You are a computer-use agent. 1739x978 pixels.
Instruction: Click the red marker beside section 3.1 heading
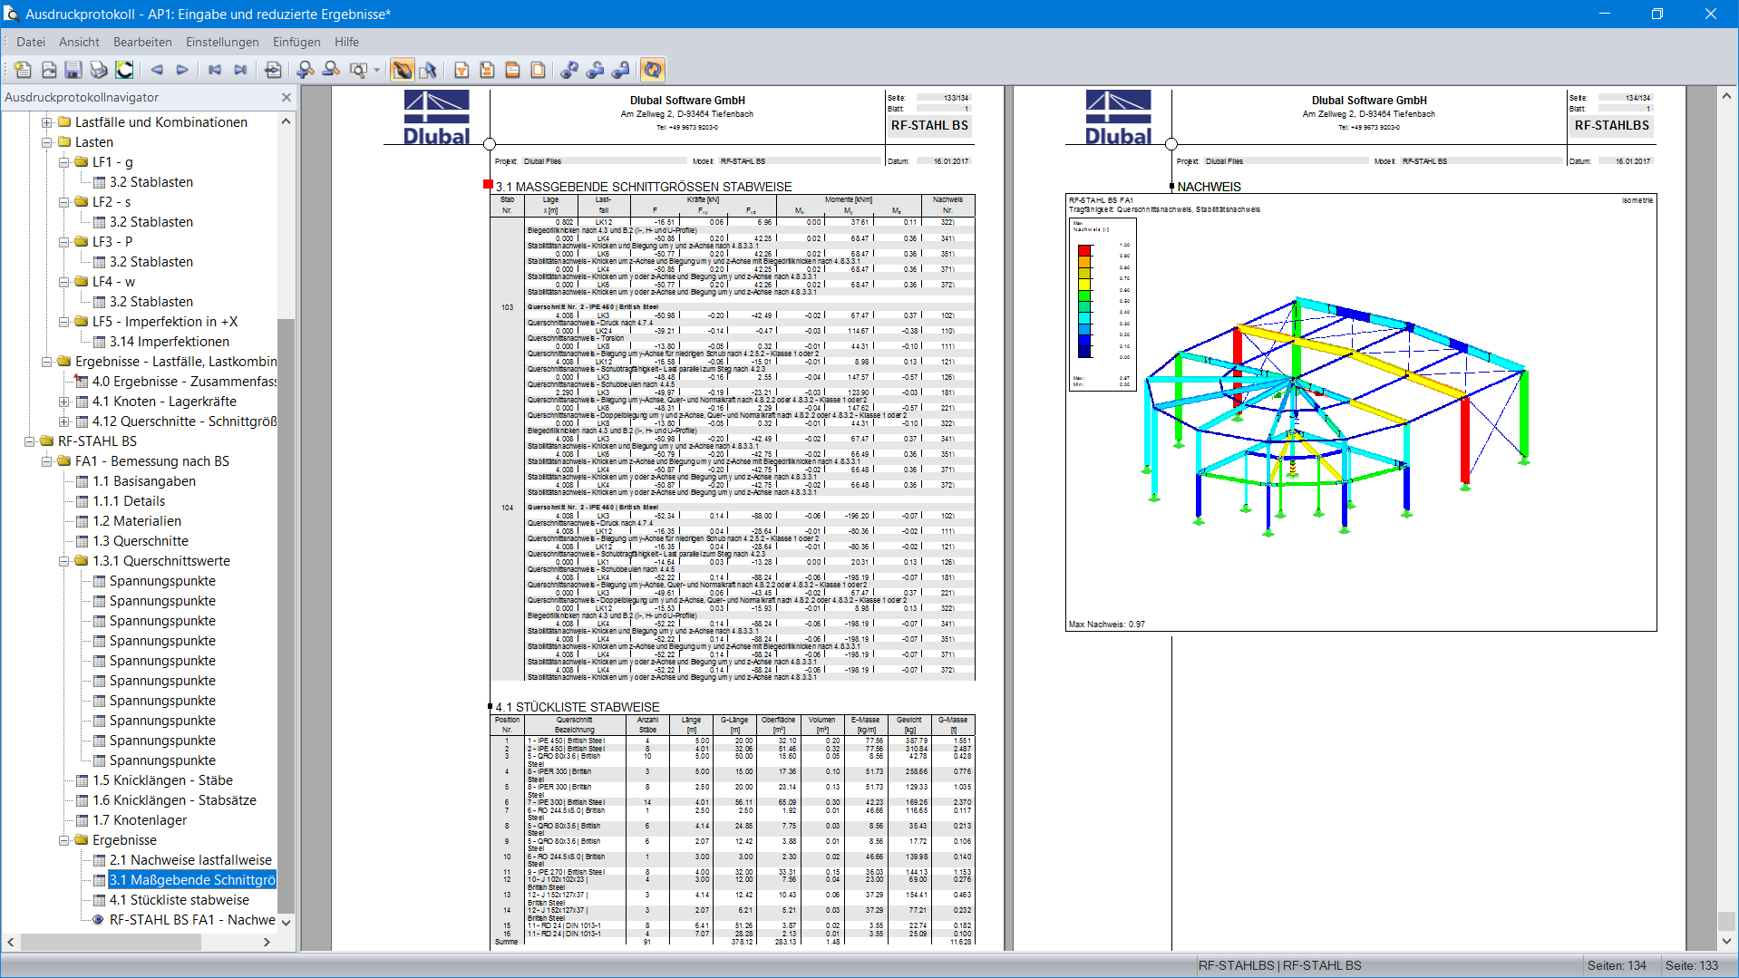[488, 185]
